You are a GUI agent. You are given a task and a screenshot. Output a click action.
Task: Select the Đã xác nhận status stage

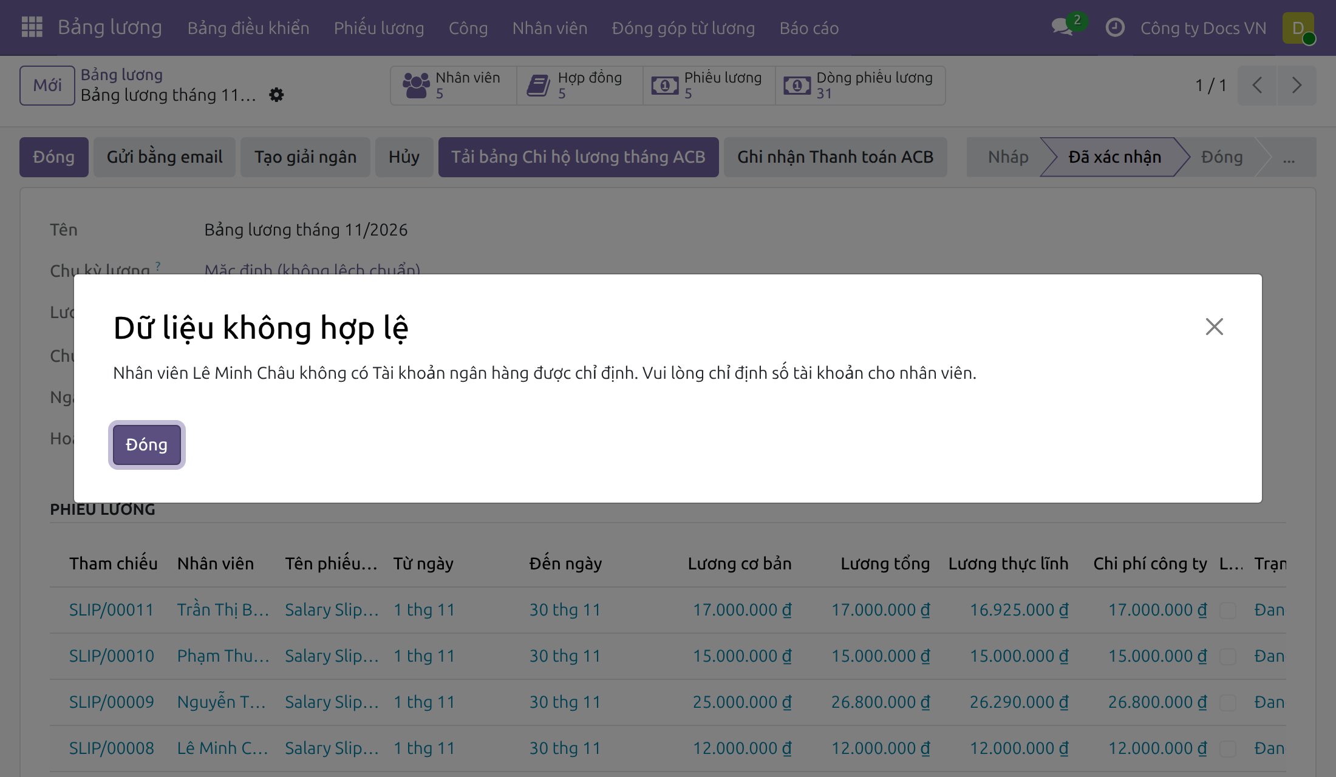click(x=1114, y=157)
